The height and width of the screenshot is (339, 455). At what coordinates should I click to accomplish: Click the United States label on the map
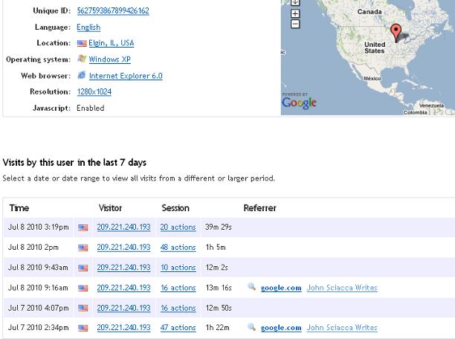pyautogui.click(x=375, y=48)
